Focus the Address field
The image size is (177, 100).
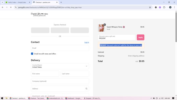pyautogui.click(x=60, y=89)
